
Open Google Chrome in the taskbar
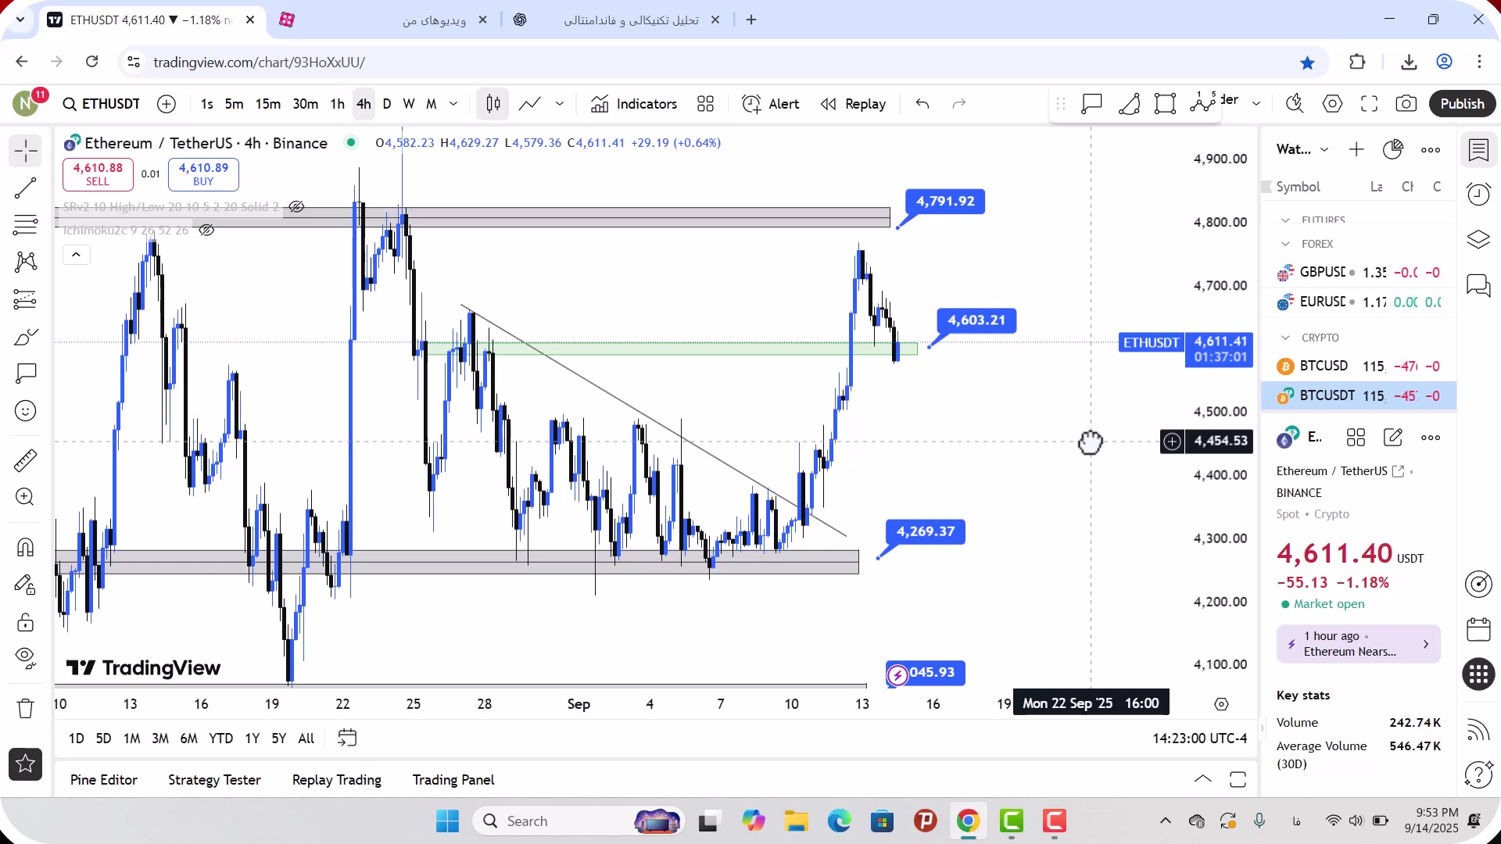click(x=968, y=821)
